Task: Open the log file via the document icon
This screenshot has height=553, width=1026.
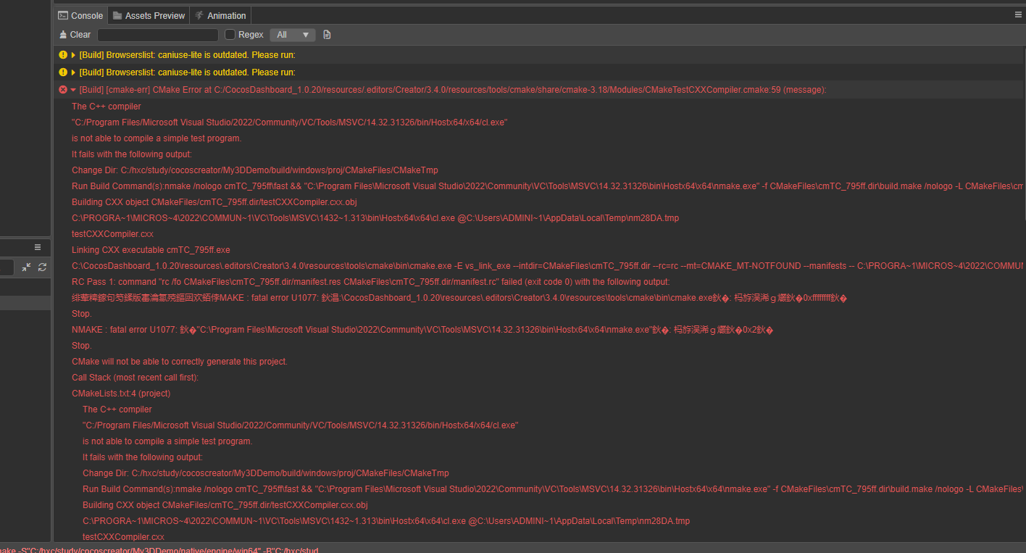Action: pyautogui.click(x=327, y=35)
